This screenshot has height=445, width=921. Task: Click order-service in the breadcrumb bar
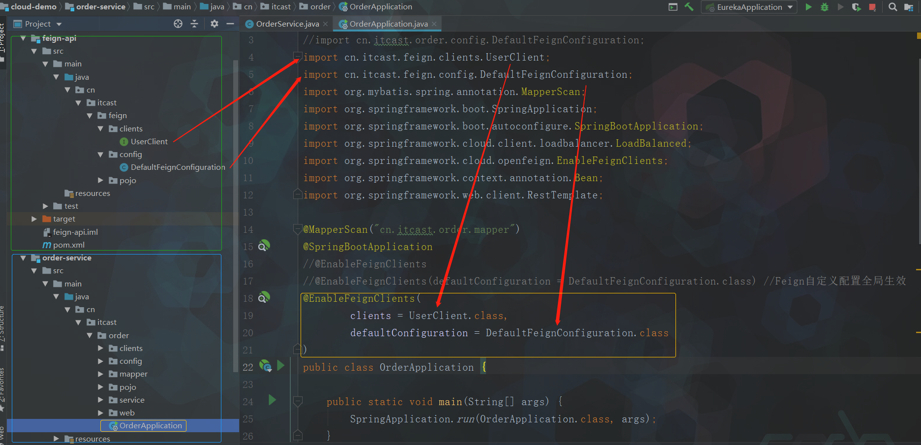(101, 7)
